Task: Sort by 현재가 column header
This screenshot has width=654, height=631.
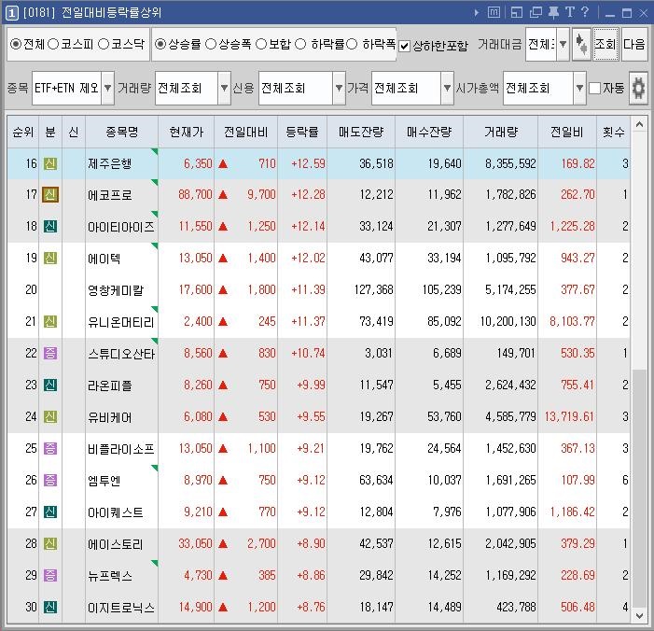Action: [186, 132]
